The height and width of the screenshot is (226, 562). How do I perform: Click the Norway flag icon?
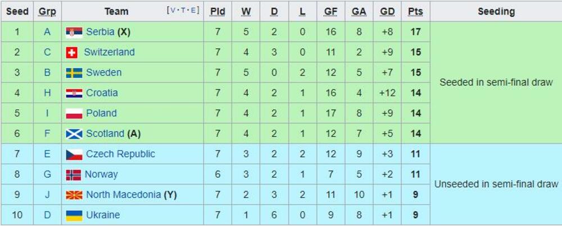(74, 174)
